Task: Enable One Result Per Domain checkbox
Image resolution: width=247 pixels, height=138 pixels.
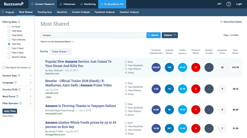Action: tap(4, 67)
